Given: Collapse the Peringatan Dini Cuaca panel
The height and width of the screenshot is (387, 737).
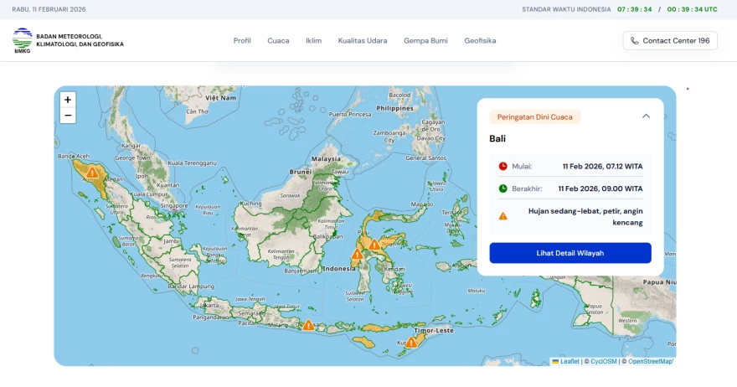Looking at the screenshot, I should point(647,116).
